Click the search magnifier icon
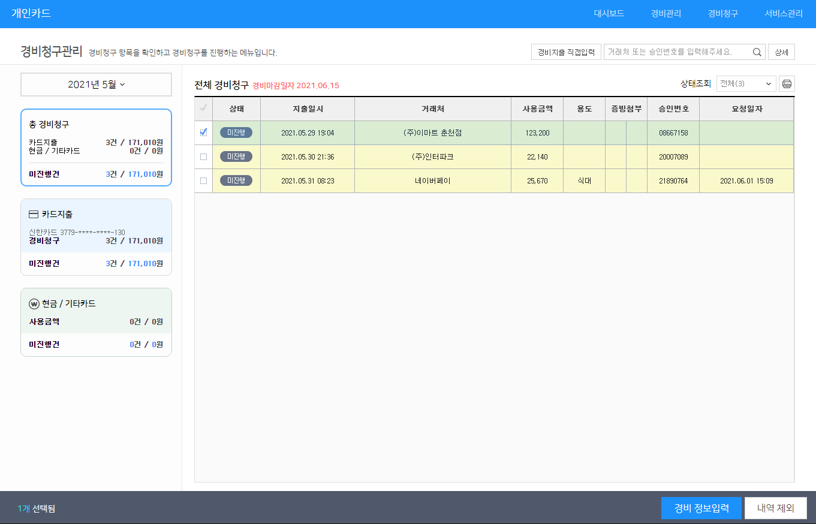 (x=757, y=52)
